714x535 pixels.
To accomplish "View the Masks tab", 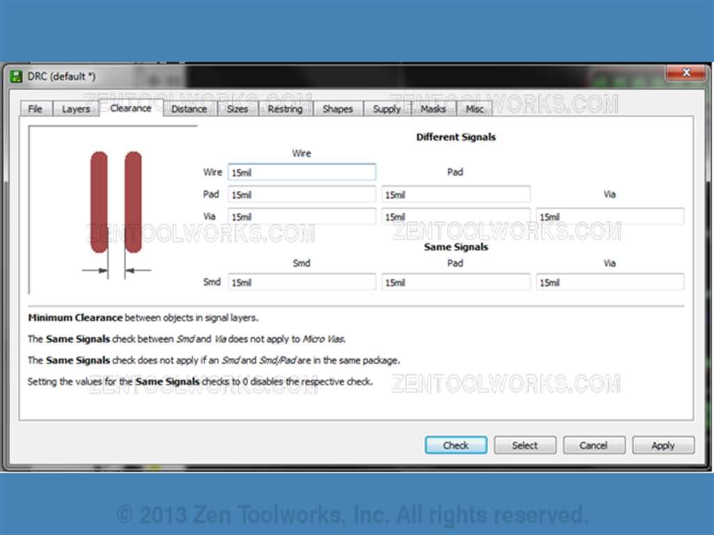I will tap(433, 109).
